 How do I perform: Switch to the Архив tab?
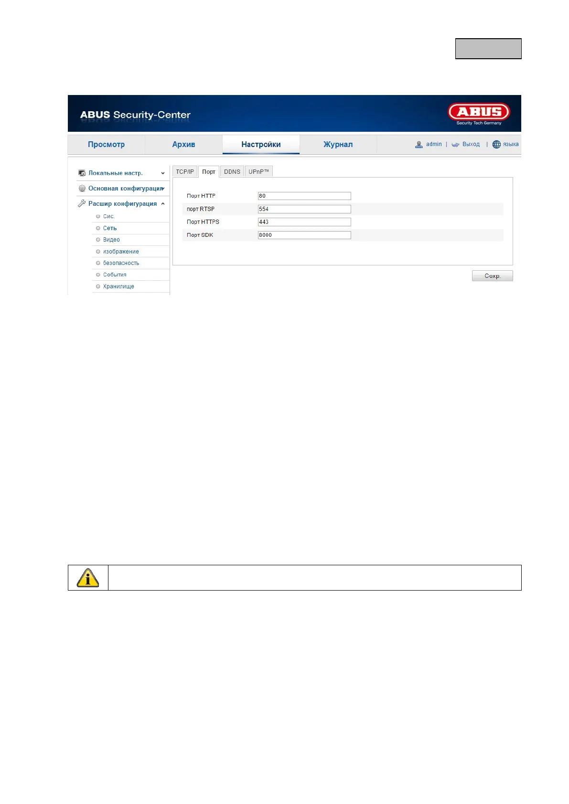point(183,145)
